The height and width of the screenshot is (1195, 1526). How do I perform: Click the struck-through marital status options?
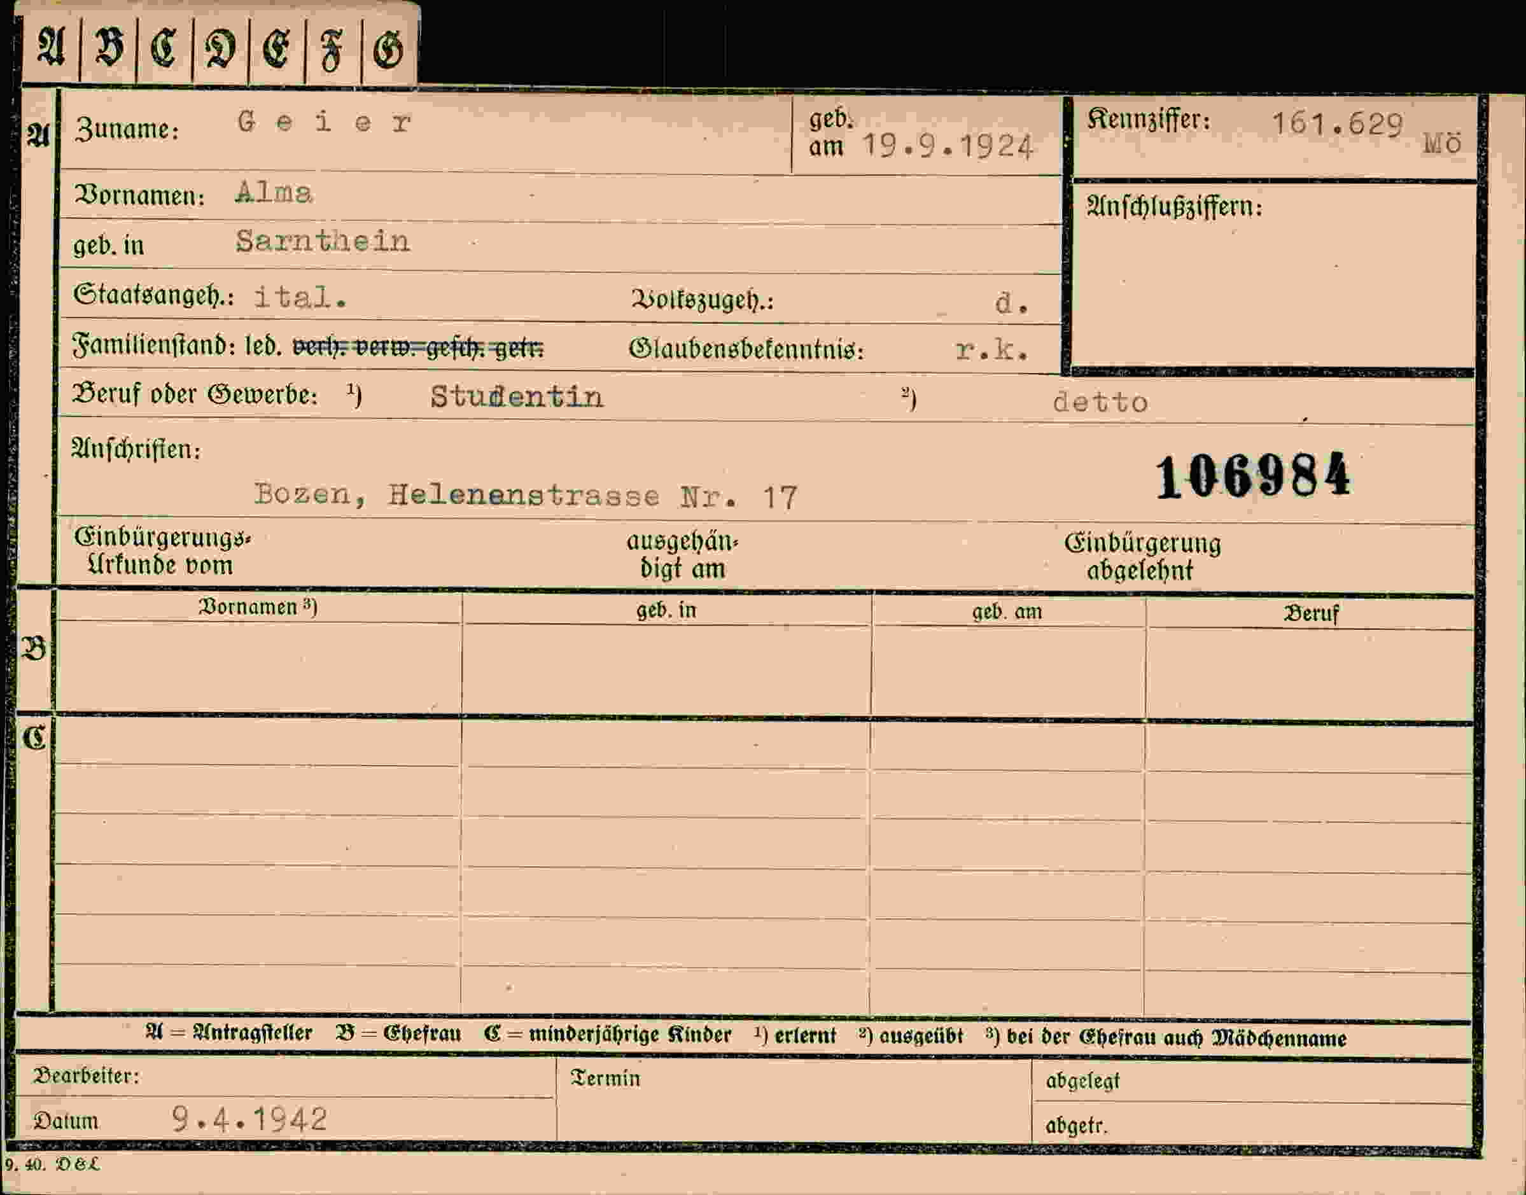417,347
